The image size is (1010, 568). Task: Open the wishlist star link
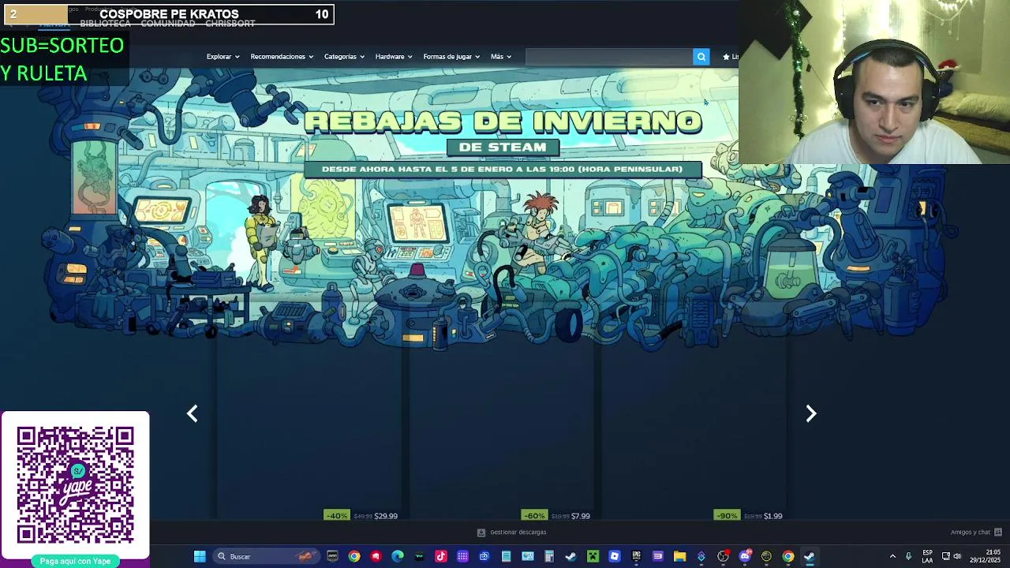point(731,57)
